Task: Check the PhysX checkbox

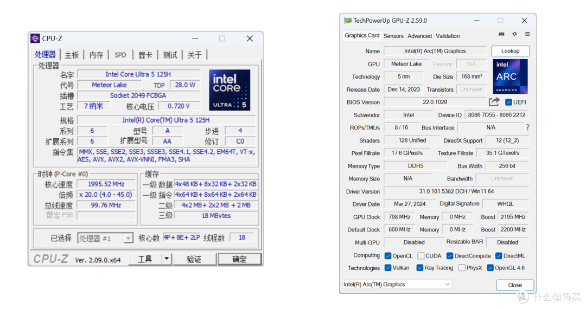Action: point(462,268)
